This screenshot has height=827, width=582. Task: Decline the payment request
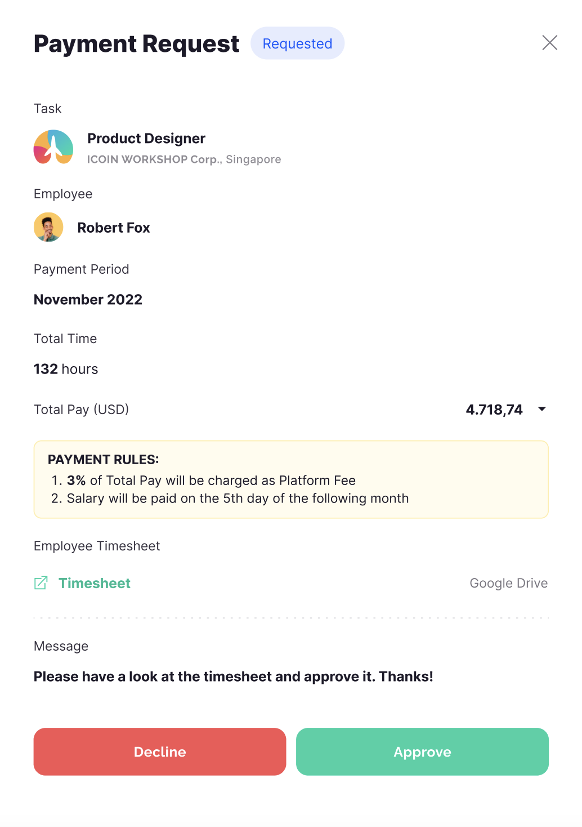160,752
